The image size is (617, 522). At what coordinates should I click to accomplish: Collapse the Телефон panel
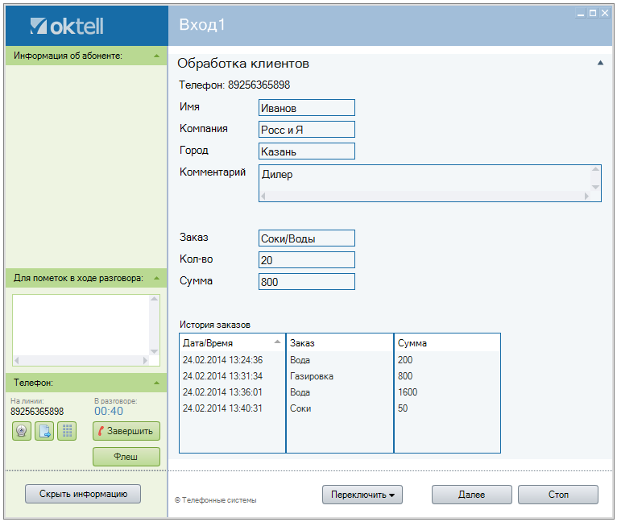pyautogui.click(x=156, y=383)
